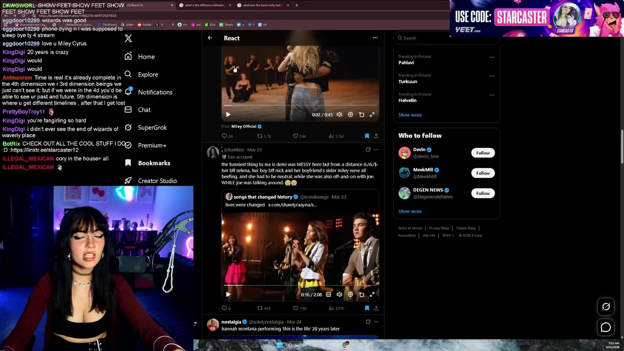Open a new browser tab
This screenshot has height=351, width=624.
[x=296, y=5]
